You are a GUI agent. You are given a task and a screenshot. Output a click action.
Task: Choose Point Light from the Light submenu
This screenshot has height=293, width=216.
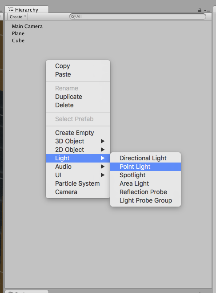click(145, 167)
